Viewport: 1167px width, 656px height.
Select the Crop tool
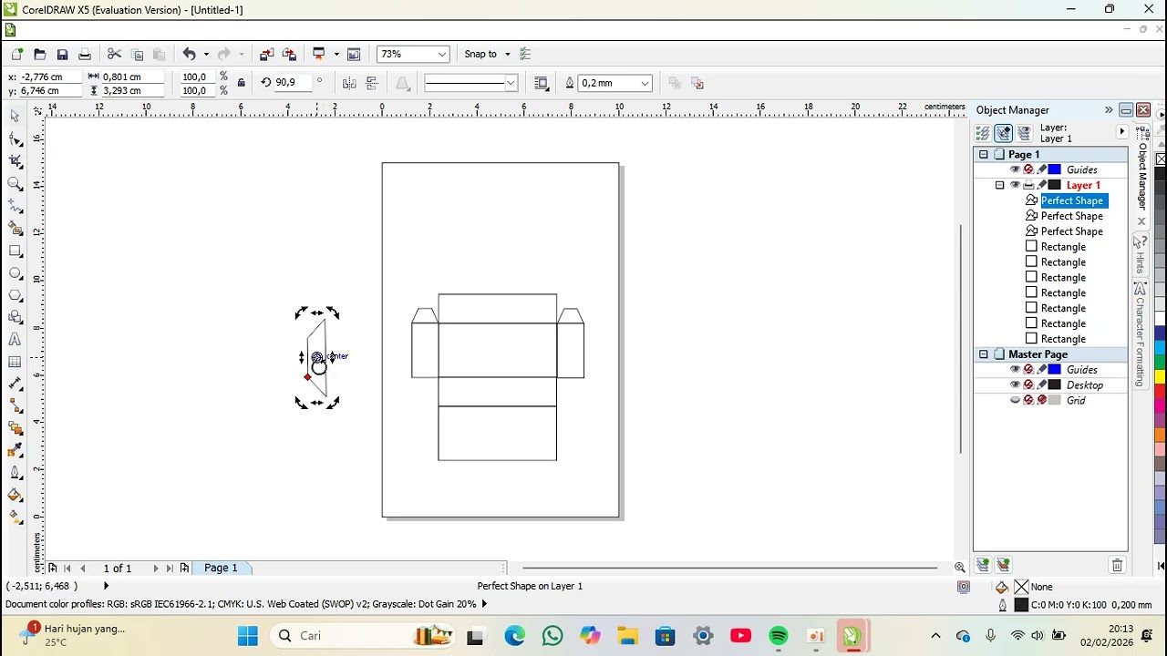point(15,161)
